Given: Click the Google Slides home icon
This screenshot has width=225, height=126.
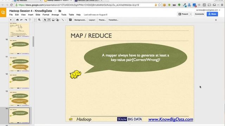Looking at the screenshot, I should [x=3, y=13].
